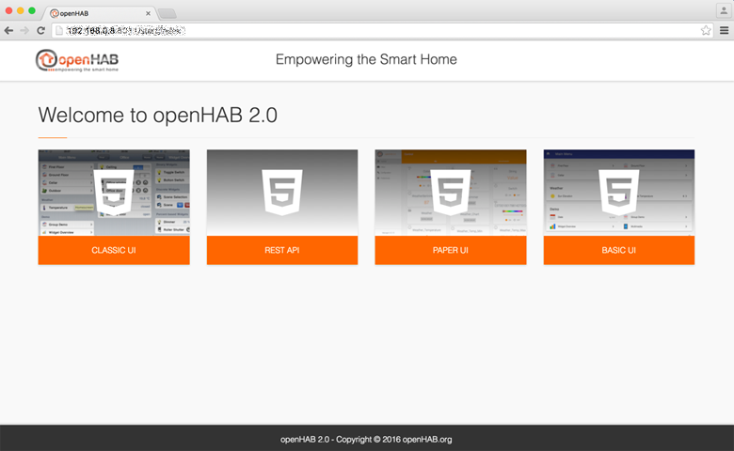This screenshot has width=734, height=451.
Task: Click 'Empowering the Smart Home' tagline
Action: coord(366,59)
